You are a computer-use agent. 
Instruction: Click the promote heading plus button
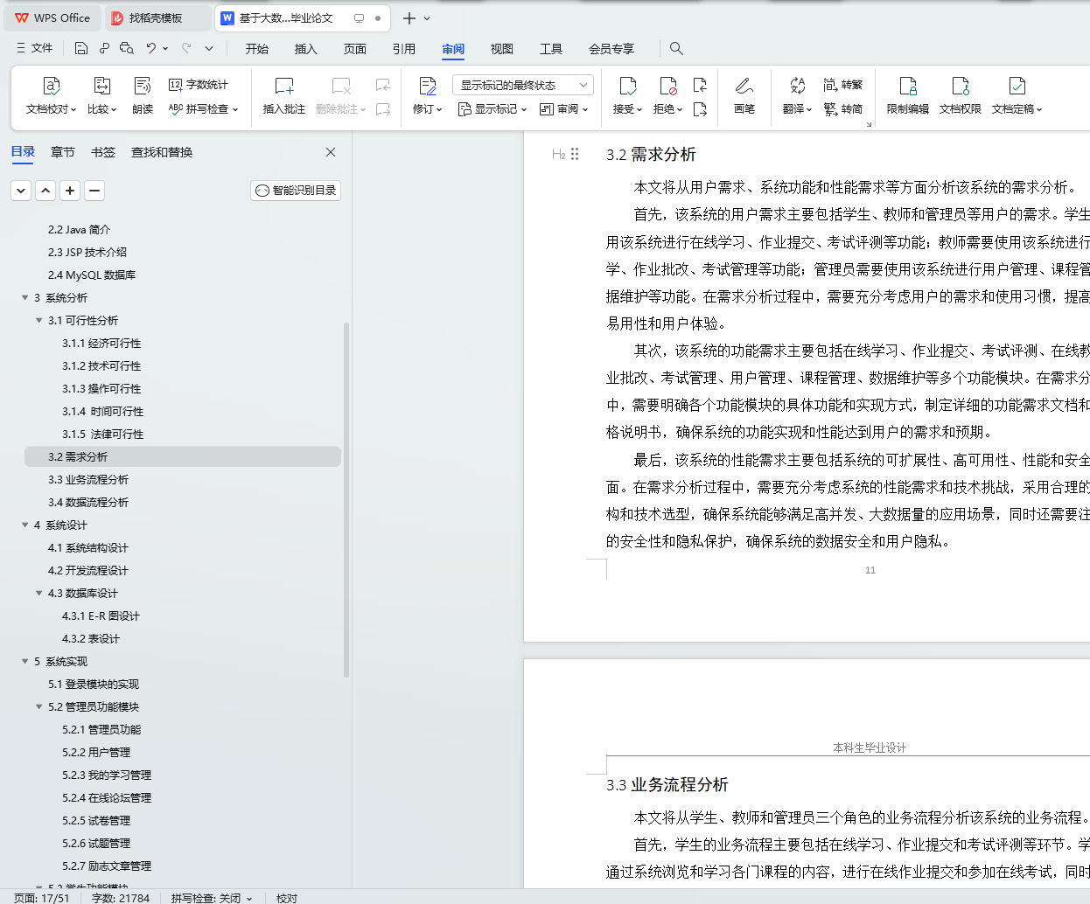(70, 190)
